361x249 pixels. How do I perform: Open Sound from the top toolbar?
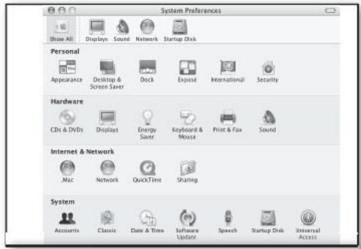(122, 31)
